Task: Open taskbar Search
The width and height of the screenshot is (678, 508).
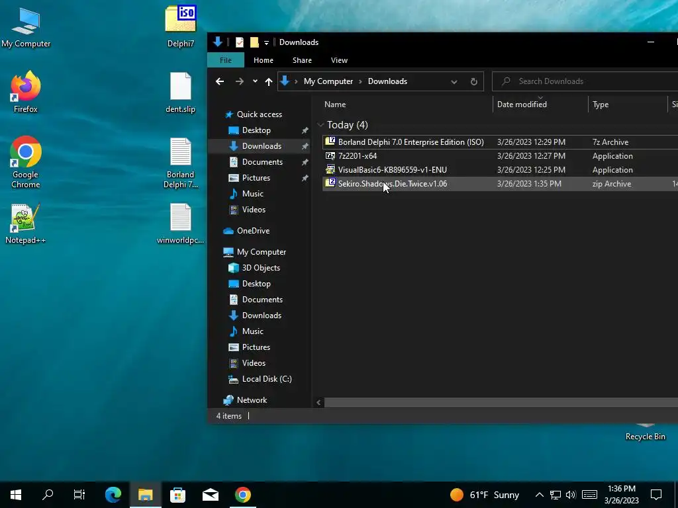Action: (48, 495)
